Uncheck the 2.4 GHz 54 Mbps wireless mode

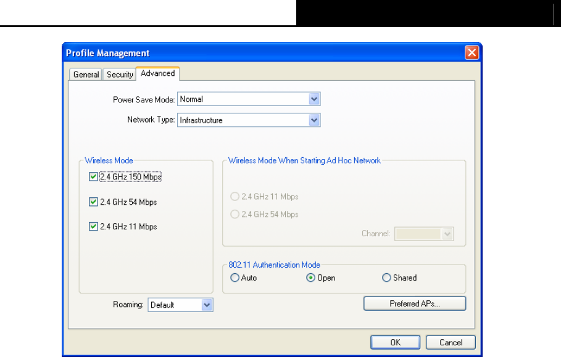[93, 202]
